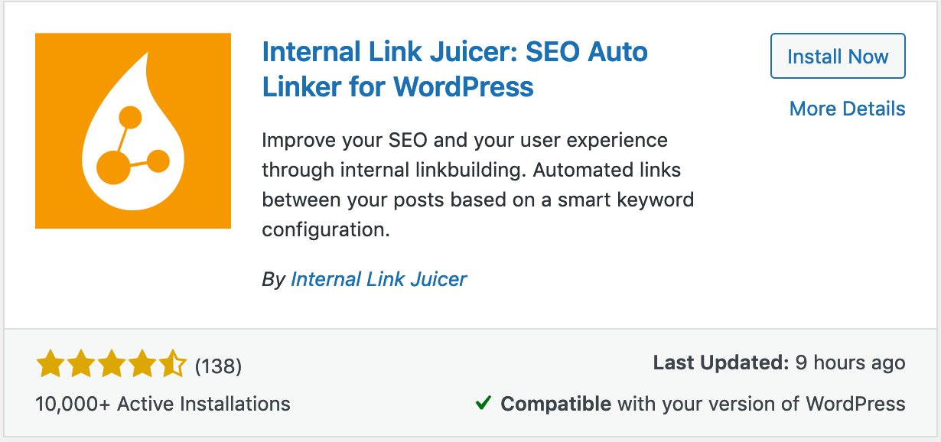Click the italic 'By' author prefix
The width and height of the screenshot is (941, 442).
(x=273, y=280)
